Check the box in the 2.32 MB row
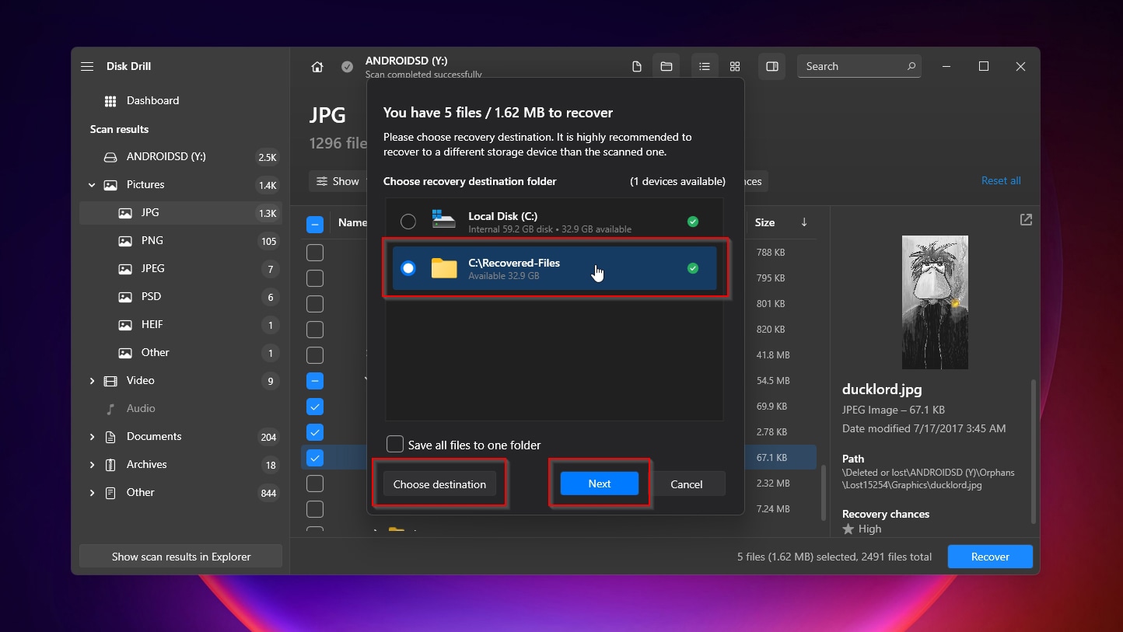 [315, 484]
